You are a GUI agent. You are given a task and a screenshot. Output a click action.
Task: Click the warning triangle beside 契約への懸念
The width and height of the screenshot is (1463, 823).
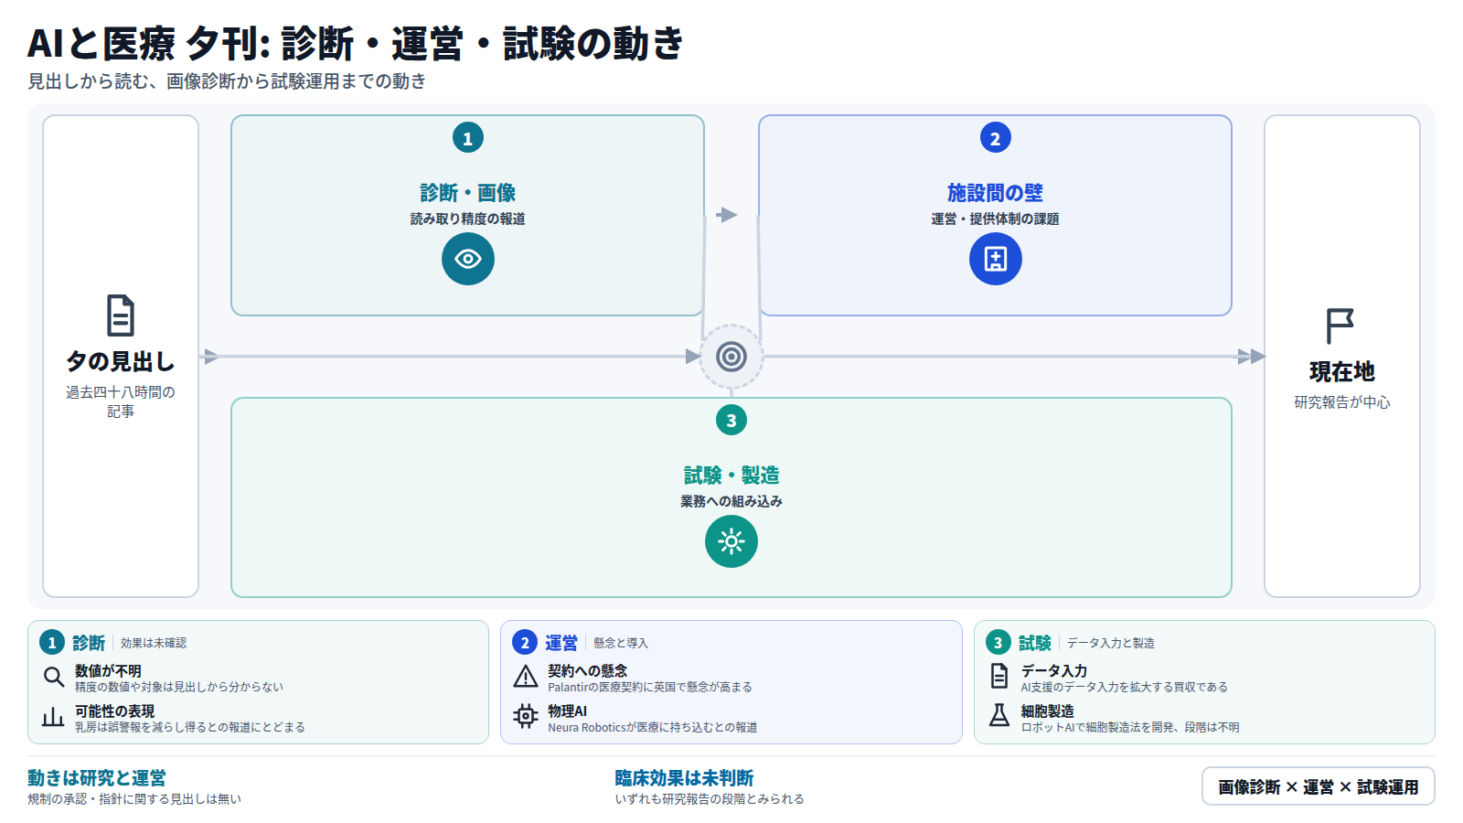point(526,678)
